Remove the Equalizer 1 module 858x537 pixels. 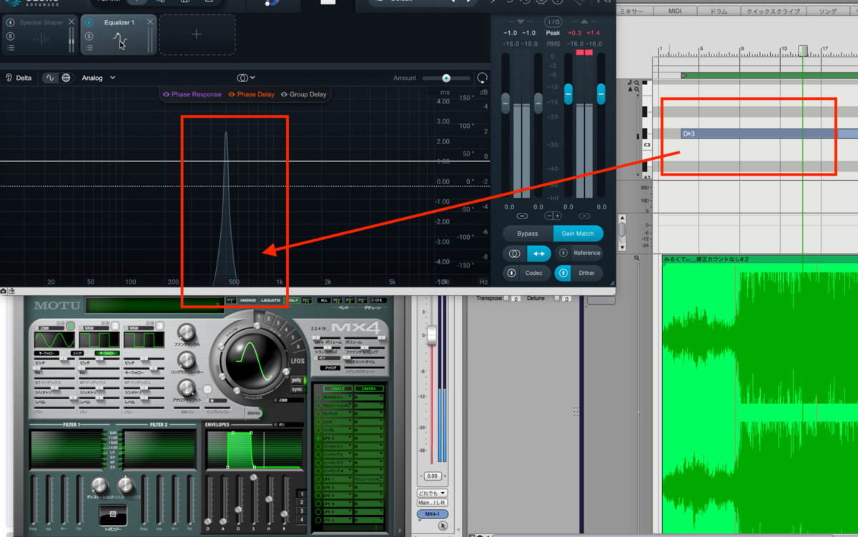click(150, 22)
